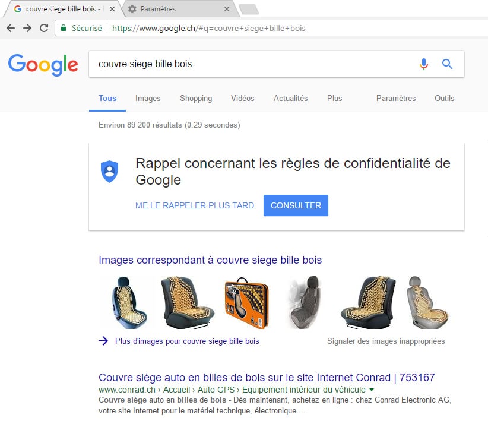The width and height of the screenshot is (488, 424).
Task: Open the Images search tab
Action: 148,99
